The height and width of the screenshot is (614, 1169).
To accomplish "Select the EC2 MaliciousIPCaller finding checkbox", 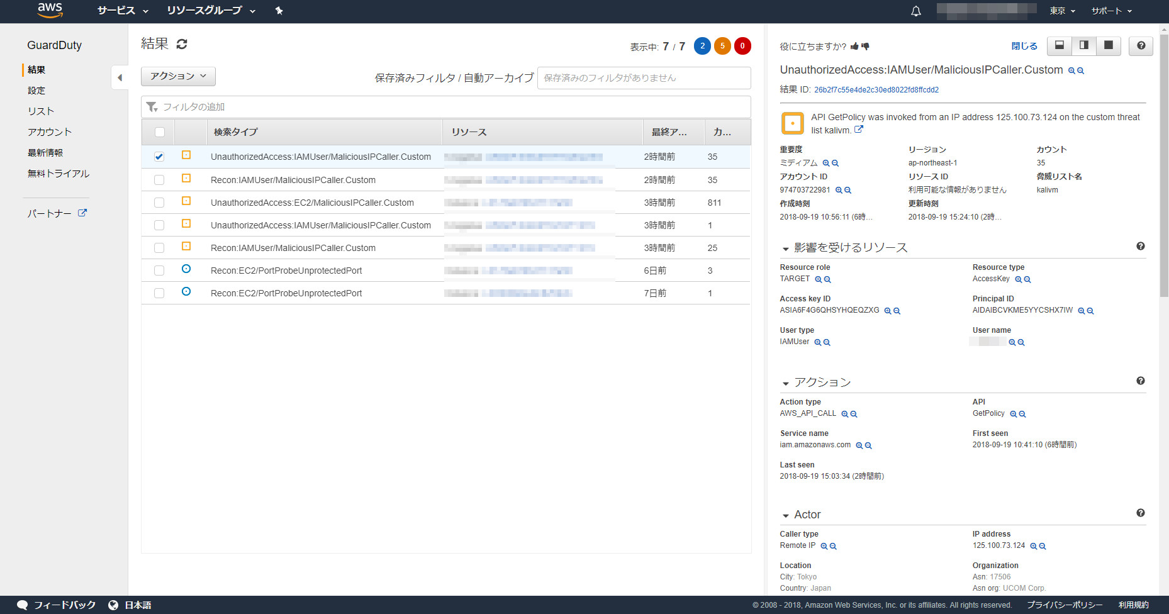I will [x=159, y=203].
